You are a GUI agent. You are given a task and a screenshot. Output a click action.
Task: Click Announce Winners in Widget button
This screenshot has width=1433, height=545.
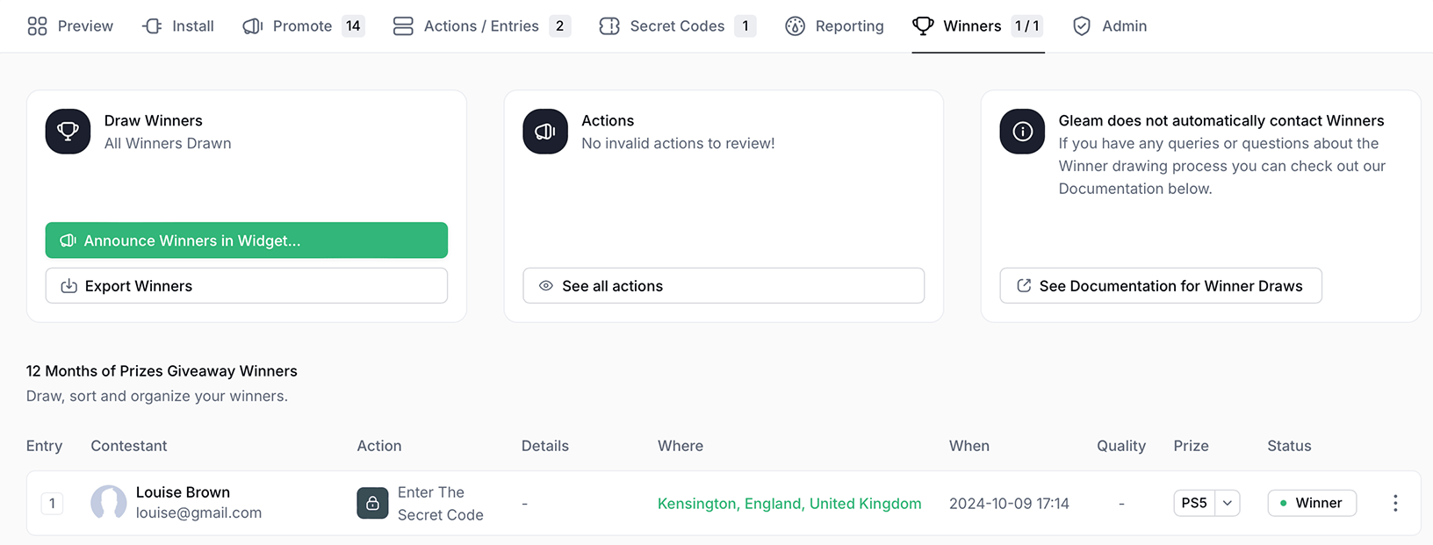pyautogui.click(x=246, y=240)
